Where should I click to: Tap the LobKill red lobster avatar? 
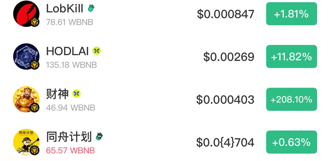coord(26,14)
